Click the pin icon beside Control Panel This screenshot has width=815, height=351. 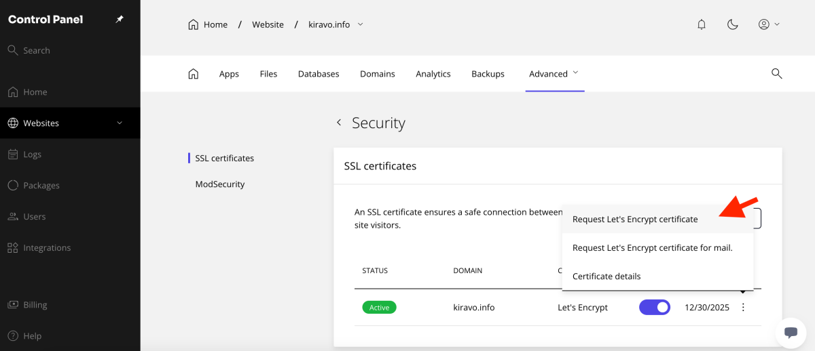[x=120, y=20]
